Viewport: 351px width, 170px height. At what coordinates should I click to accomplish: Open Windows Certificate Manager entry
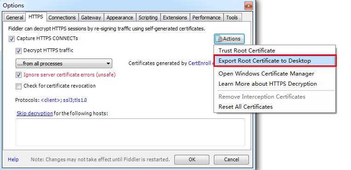pyautogui.click(x=275, y=74)
